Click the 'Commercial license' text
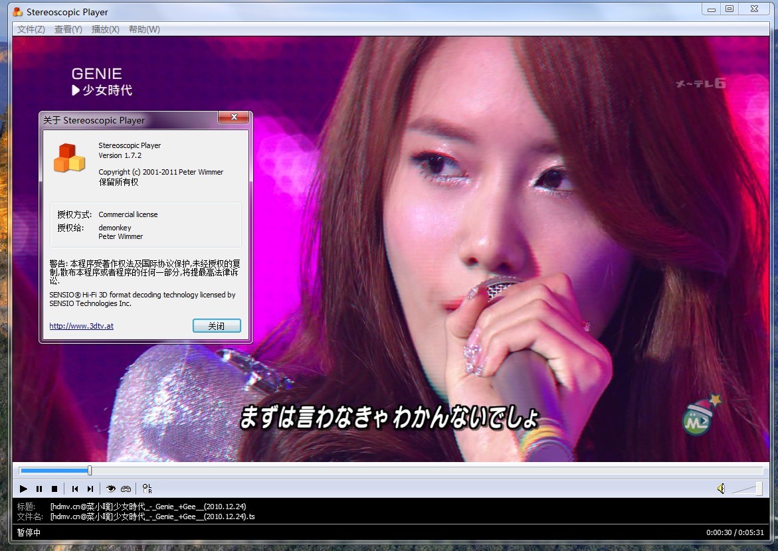778x551 pixels. 128,214
